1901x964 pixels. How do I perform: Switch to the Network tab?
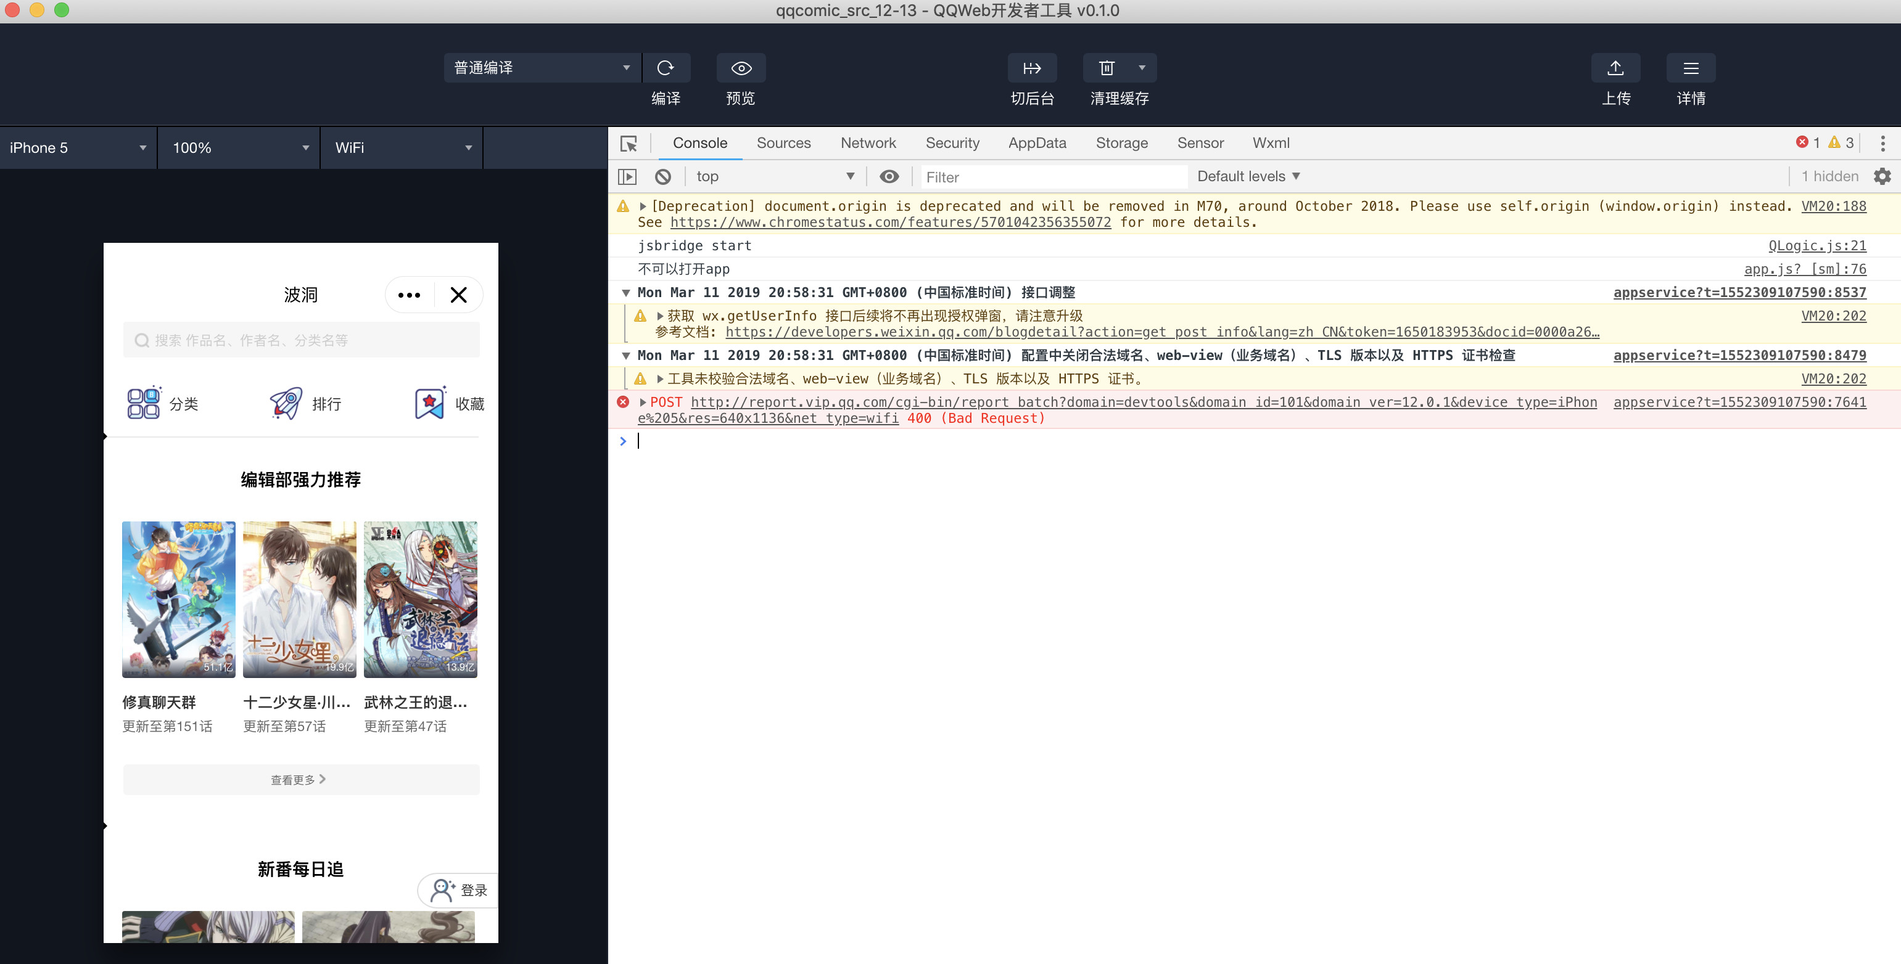(x=868, y=143)
